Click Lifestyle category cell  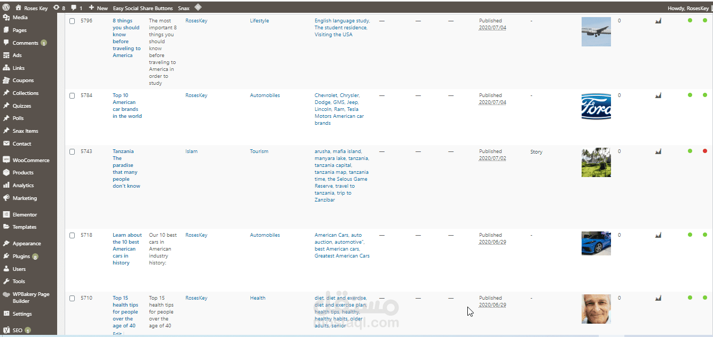click(x=260, y=21)
